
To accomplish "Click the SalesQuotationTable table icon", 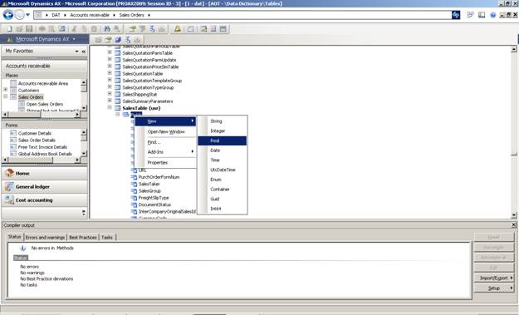I will tap(118, 73).
